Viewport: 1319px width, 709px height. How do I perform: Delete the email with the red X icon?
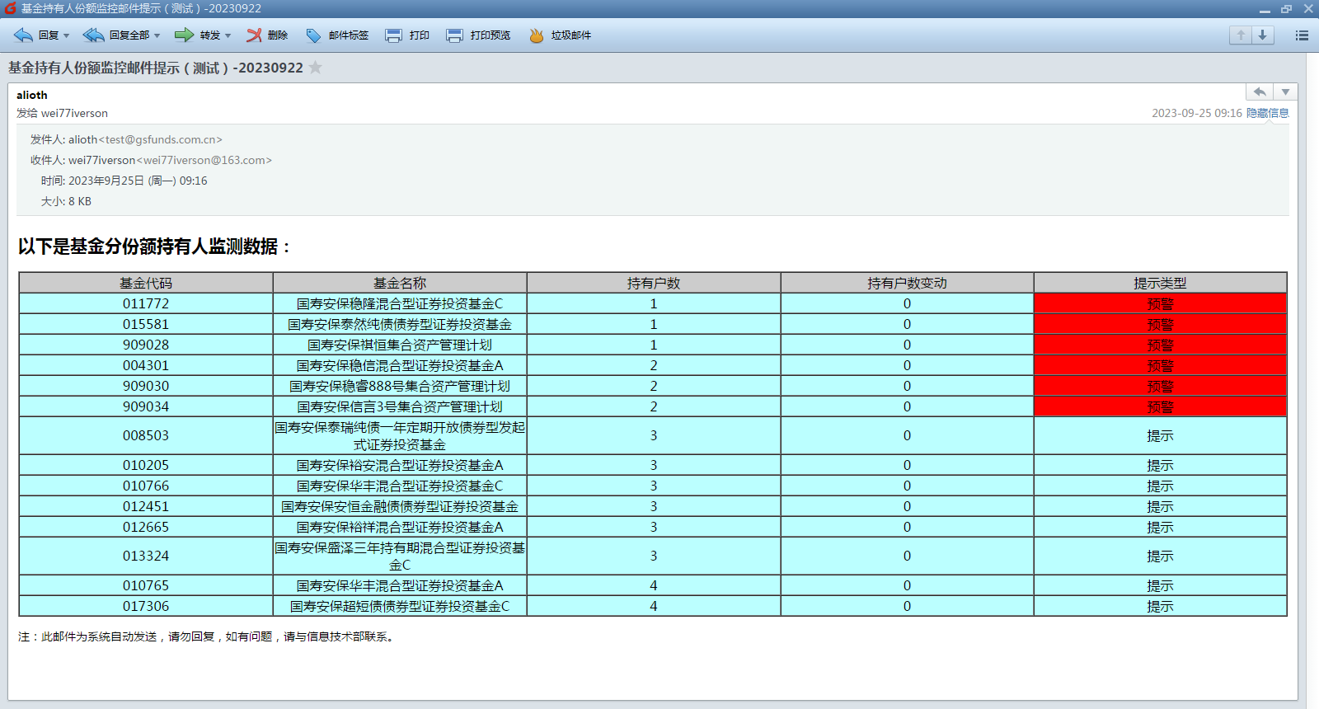point(254,35)
